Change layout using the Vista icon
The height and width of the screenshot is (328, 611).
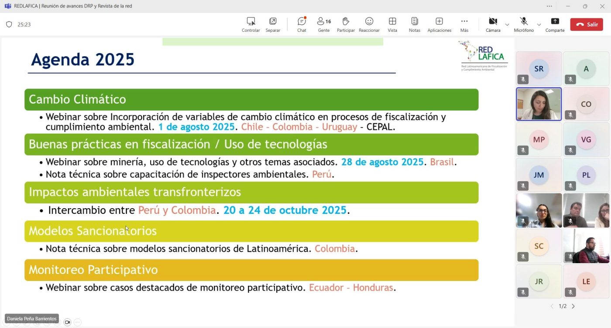[392, 24]
